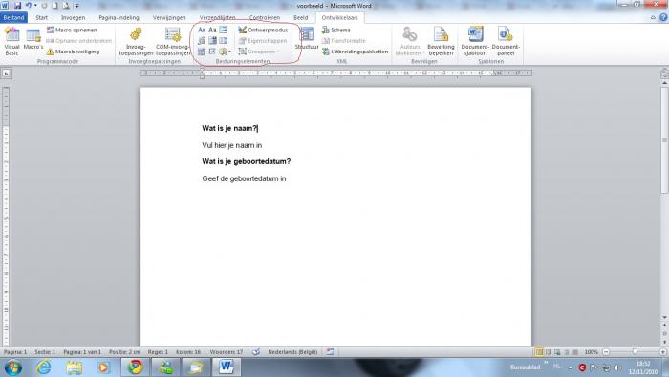669x377 pixels.
Task: Show the Documentpaneel
Action: pyautogui.click(x=506, y=41)
